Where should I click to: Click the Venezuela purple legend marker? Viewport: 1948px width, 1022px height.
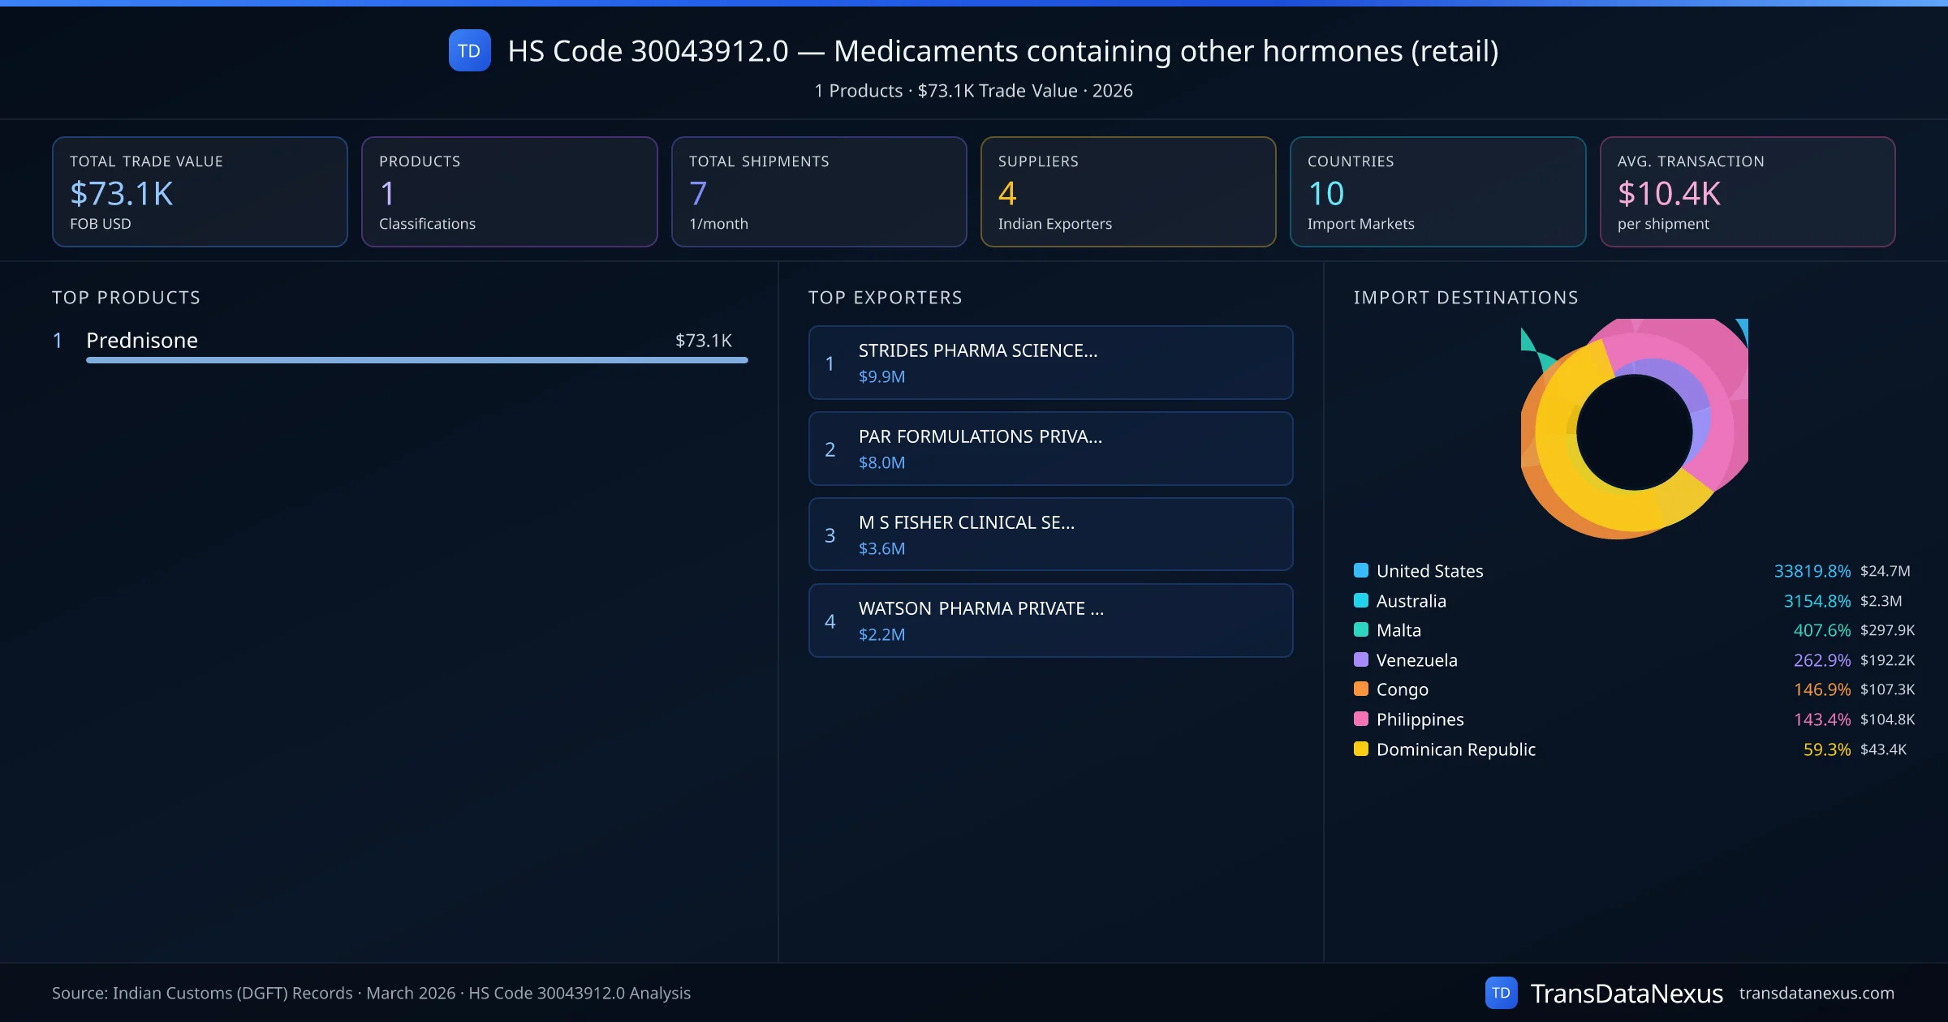pos(1360,659)
